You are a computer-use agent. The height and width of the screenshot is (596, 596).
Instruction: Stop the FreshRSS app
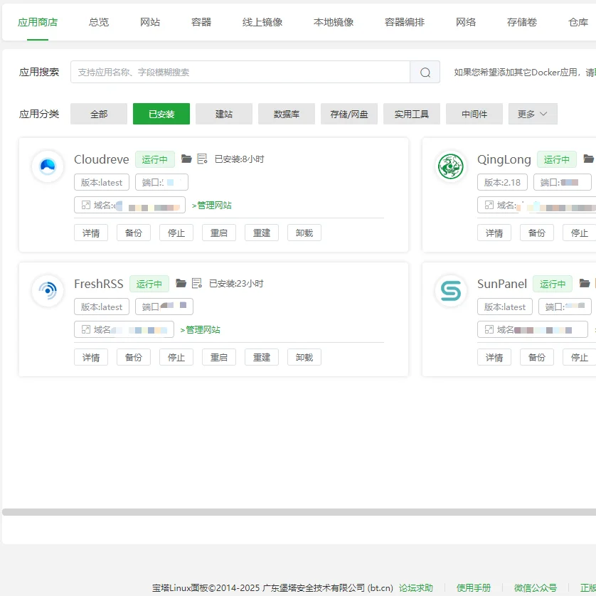tap(176, 357)
